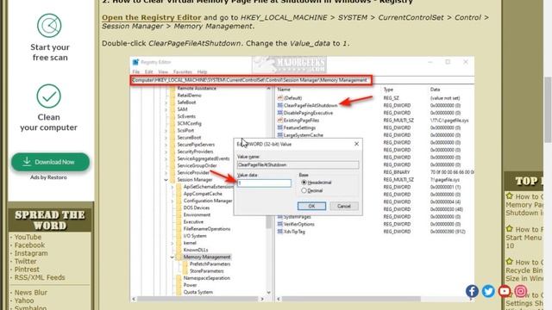Click the VerifierOptions value icon
Screen dimensions: 552x310
coord(279,224)
